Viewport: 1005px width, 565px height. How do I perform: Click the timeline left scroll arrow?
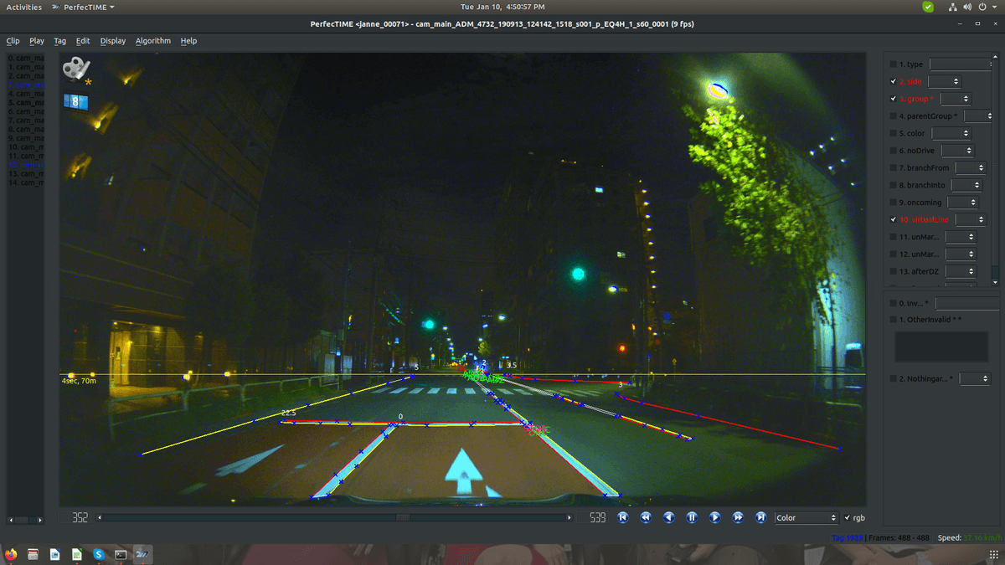tap(100, 517)
